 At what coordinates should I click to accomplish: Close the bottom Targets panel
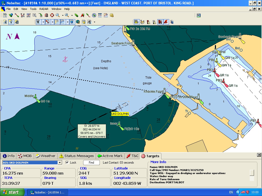tap(259, 155)
